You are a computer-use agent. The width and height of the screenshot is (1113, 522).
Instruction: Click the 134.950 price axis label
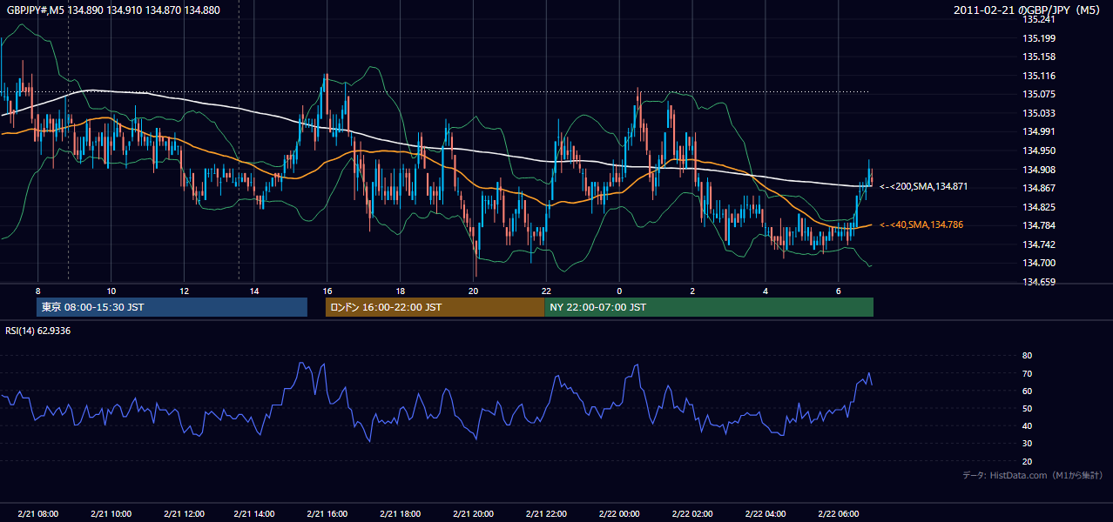pos(1039,151)
